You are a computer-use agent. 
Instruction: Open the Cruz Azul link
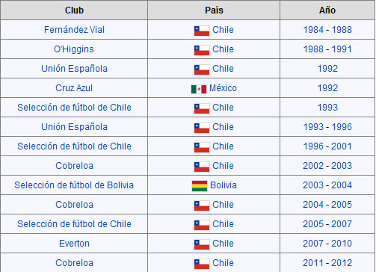click(x=74, y=88)
